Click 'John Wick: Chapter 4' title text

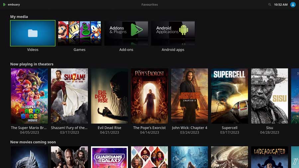190,127
